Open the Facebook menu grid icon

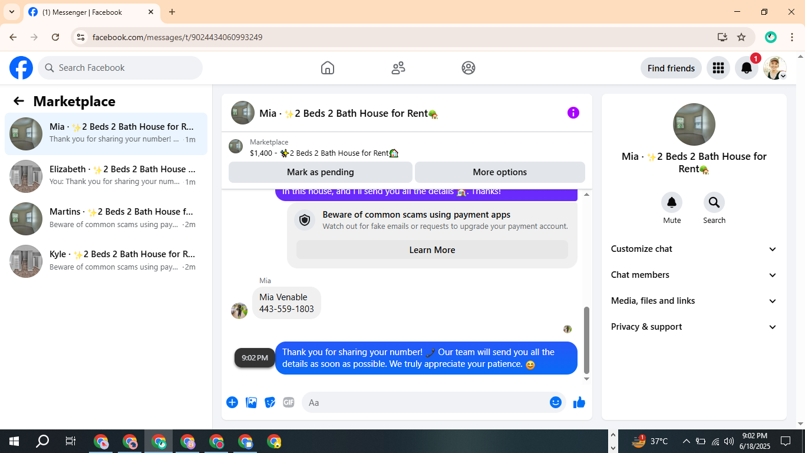pyautogui.click(x=718, y=68)
